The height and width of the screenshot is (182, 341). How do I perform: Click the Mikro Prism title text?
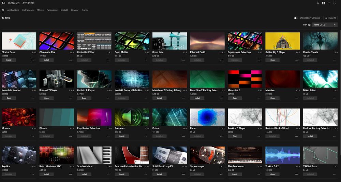pyautogui.click(x=310, y=90)
